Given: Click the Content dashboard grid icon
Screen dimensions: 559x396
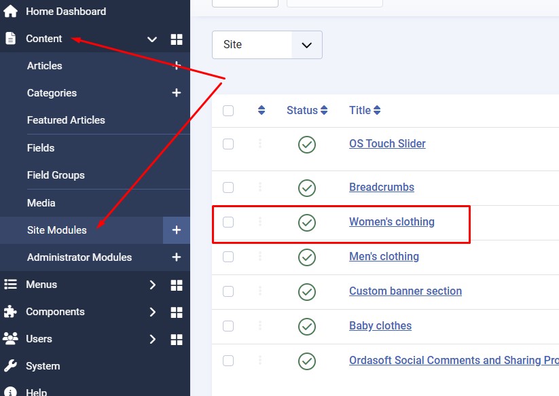Looking at the screenshot, I should [177, 39].
